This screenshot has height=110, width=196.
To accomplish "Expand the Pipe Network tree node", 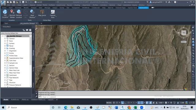I will tap(5, 78).
